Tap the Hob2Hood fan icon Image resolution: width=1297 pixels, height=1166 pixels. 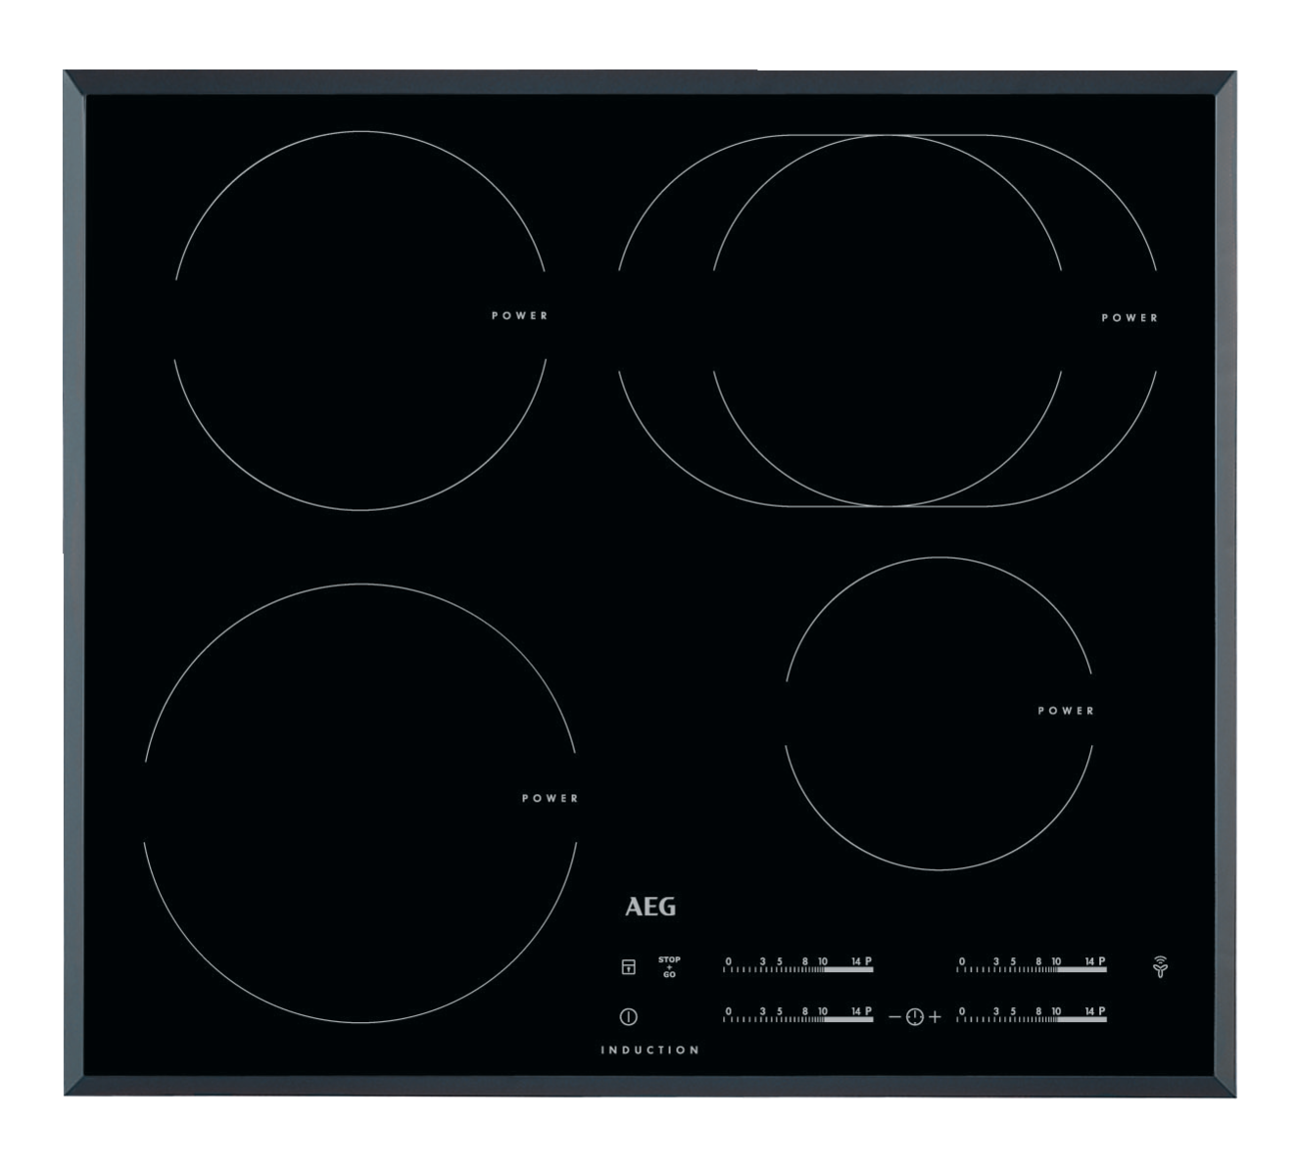[x=1161, y=966]
